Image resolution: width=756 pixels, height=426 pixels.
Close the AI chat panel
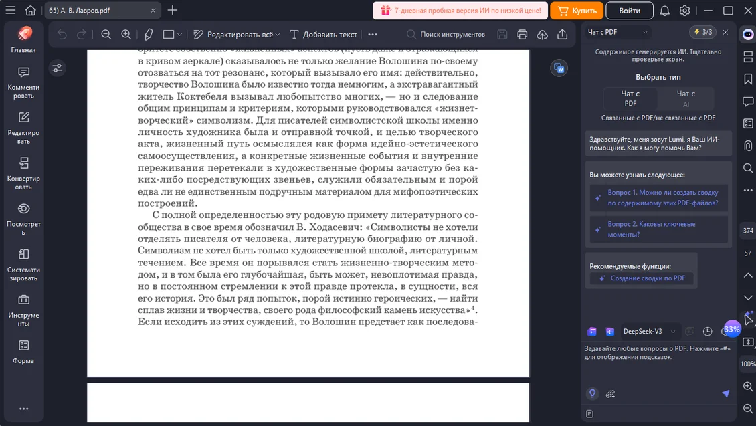[725, 32]
